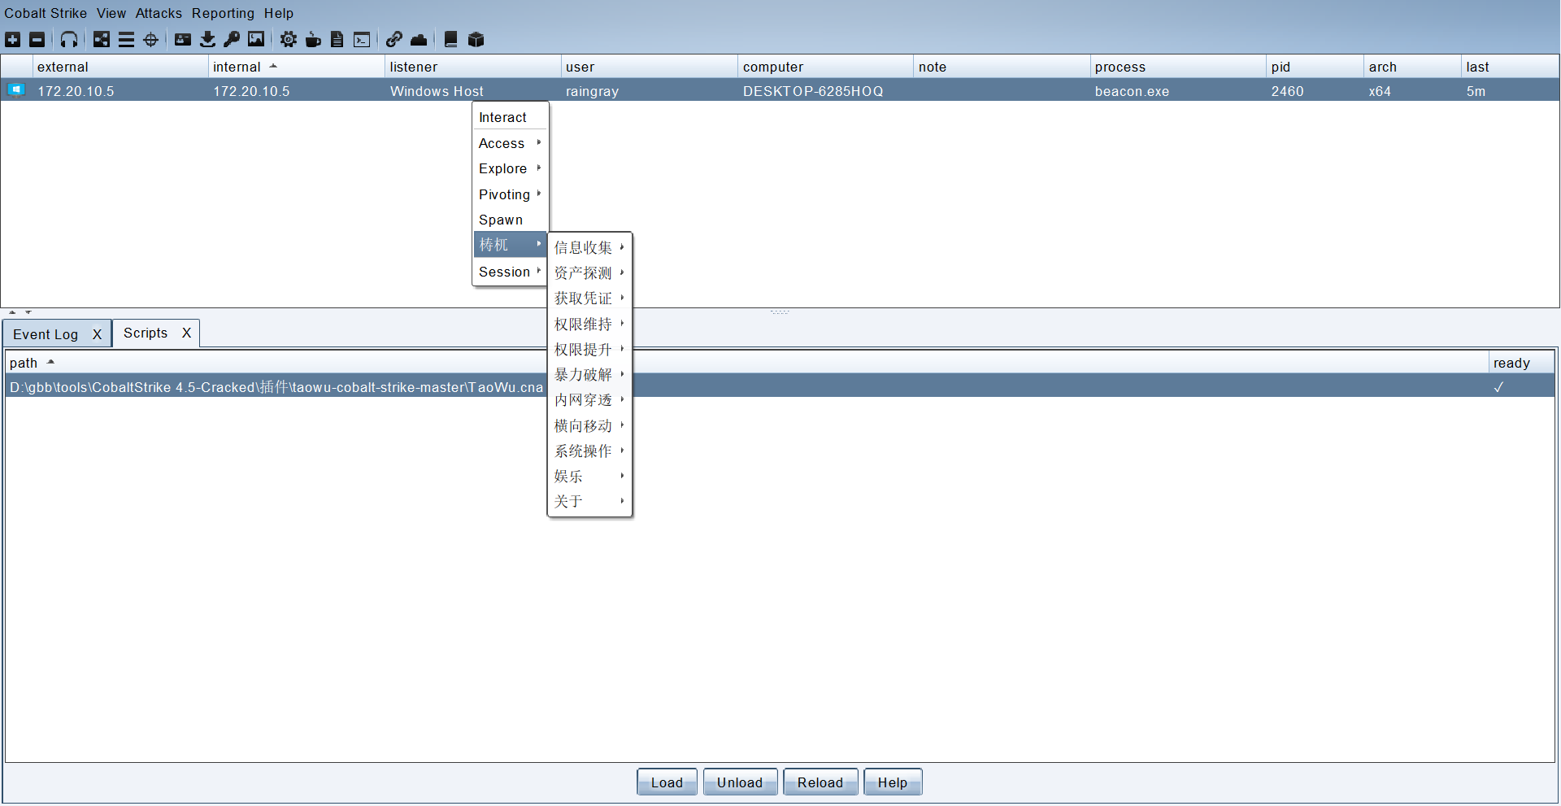Click the plus icon for new connection

[13, 39]
